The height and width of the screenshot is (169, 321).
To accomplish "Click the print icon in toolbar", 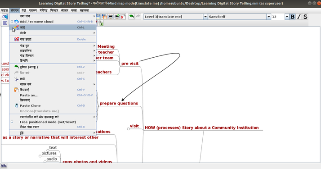I will click(x=111, y=17).
